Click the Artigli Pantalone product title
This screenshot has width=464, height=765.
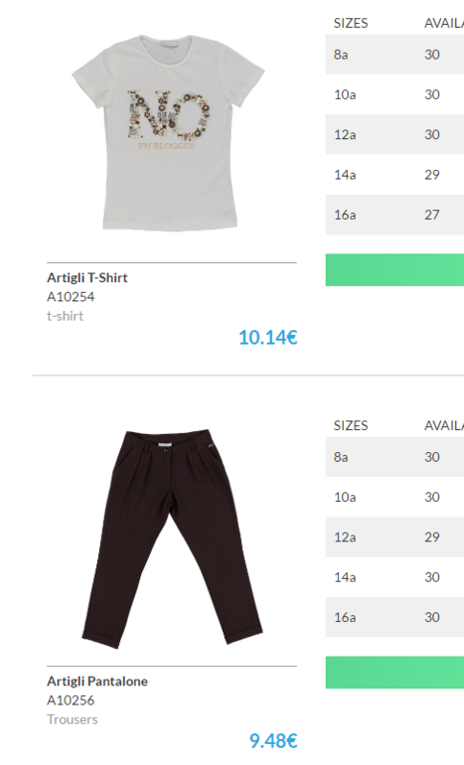coord(97,682)
